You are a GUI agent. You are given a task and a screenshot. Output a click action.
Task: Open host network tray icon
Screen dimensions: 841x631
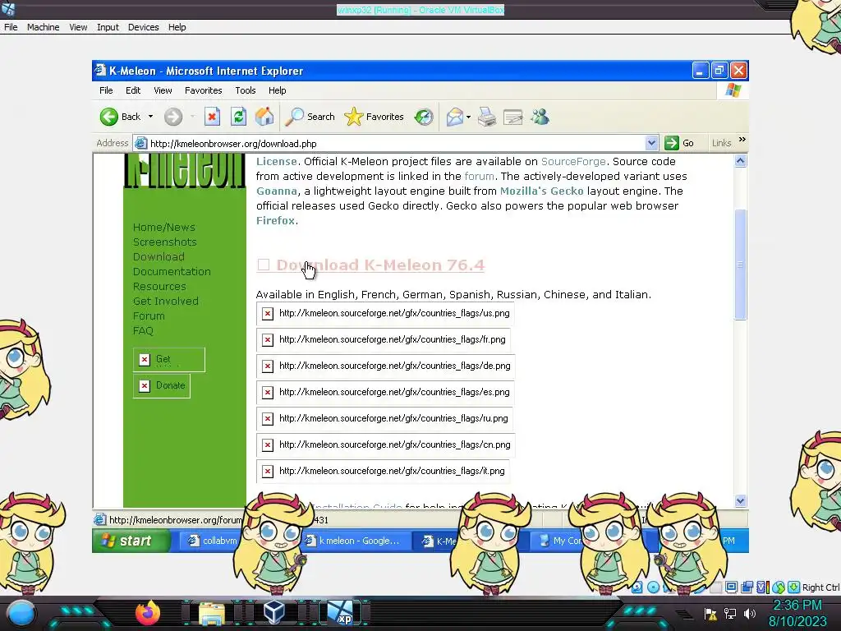click(730, 613)
